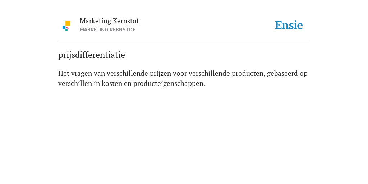Image resolution: width=368 pixels, height=184 pixels.
Task: Click the prijsdifferentiatie heading
Action: point(92,55)
